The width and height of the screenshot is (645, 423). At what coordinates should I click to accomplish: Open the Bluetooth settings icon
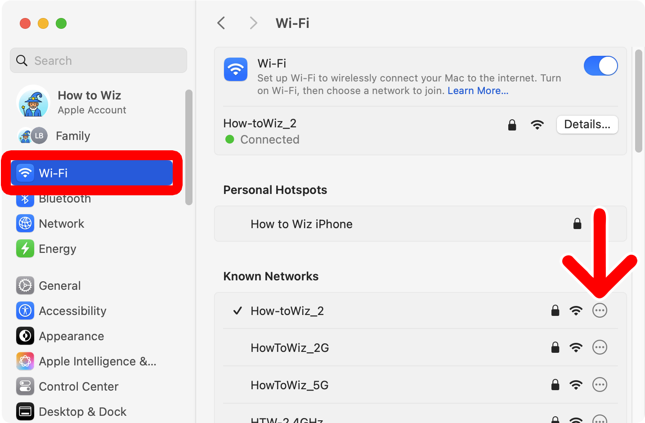[25, 198]
